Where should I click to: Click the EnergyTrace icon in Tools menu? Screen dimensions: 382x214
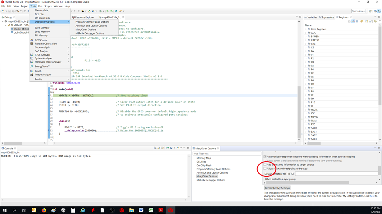click(x=32, y=66)
